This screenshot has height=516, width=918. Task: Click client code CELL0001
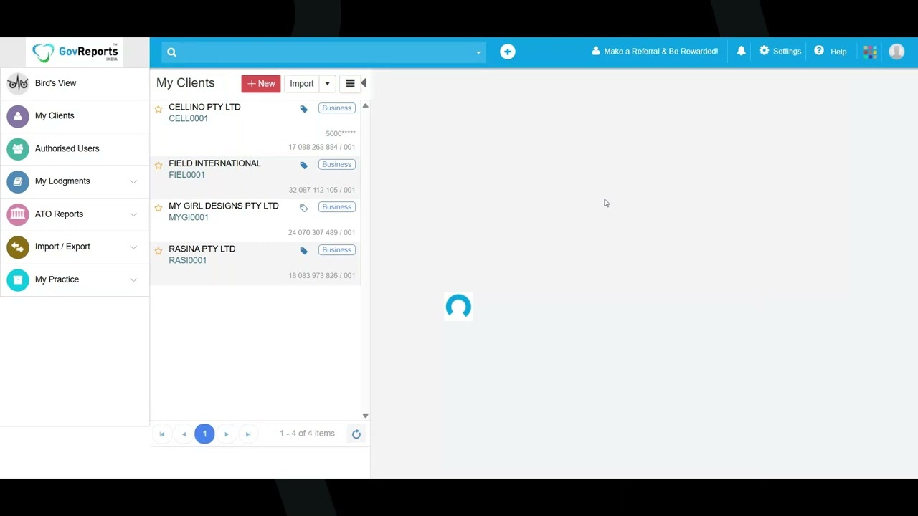click(188, 118)
